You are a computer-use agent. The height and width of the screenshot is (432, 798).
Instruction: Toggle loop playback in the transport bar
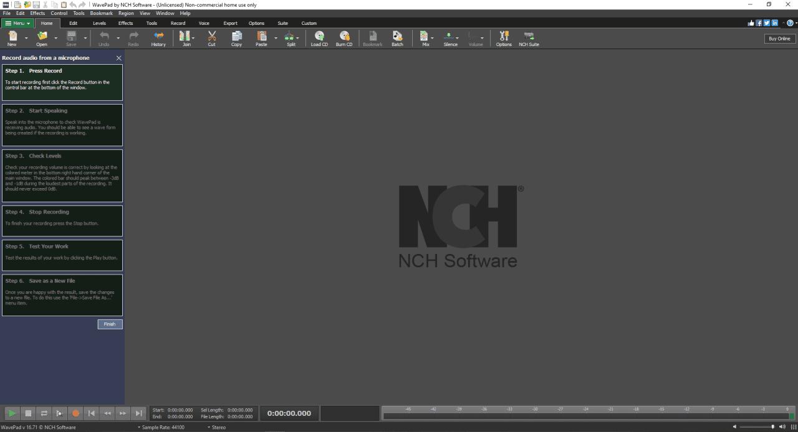[44, 413]
